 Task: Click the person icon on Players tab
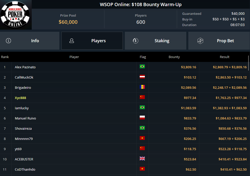(x=72, y=41)
